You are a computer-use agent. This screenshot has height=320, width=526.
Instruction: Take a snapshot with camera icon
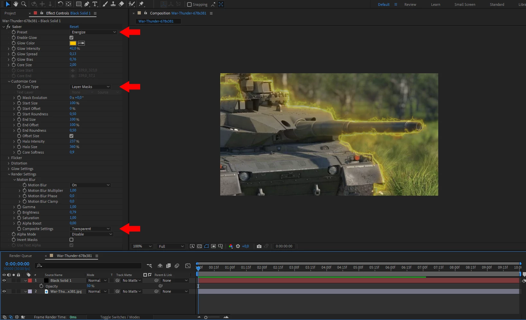click(x=259, y=246)
